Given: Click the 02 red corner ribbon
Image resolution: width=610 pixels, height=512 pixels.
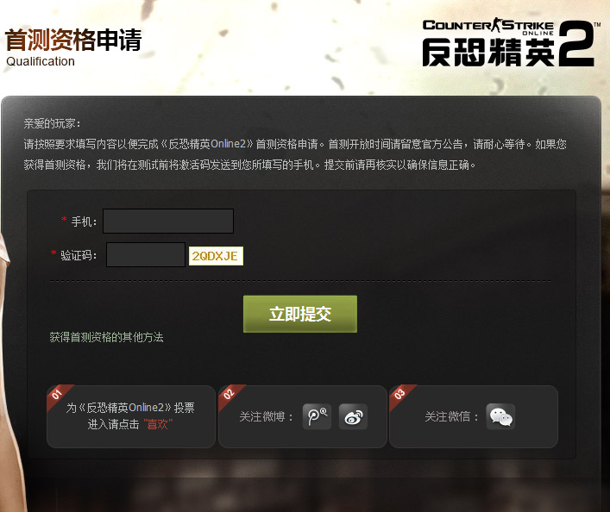Looking at the screenshot, I should [230, 396].
